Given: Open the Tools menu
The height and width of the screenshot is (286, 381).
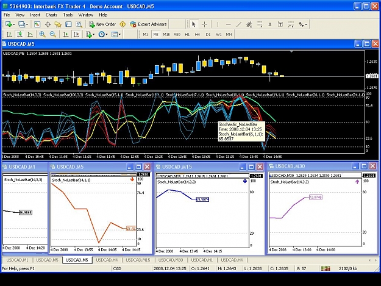Looking at the screenshot, I should click(68, 15).
